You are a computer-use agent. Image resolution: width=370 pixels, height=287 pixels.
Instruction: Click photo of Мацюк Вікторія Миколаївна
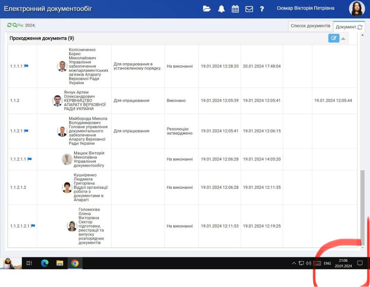click(x=67, y=159)
